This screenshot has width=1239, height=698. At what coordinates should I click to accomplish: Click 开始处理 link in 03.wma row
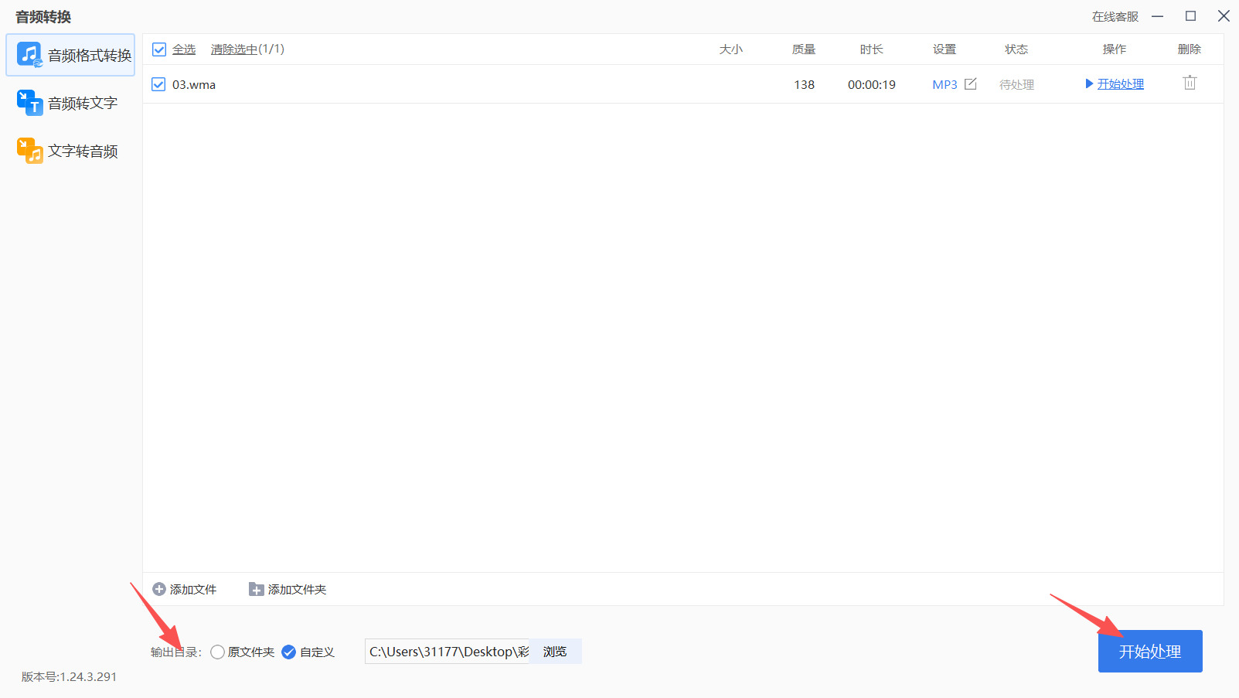1121,83
